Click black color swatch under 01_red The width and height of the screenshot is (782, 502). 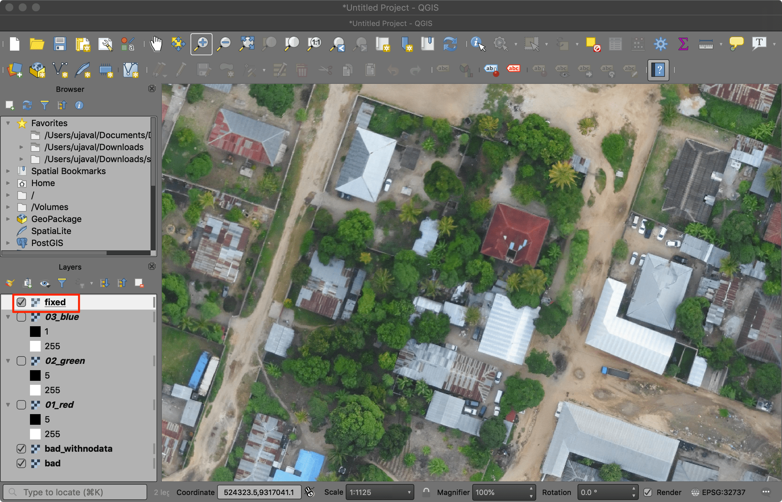click(x=35, y=419)
